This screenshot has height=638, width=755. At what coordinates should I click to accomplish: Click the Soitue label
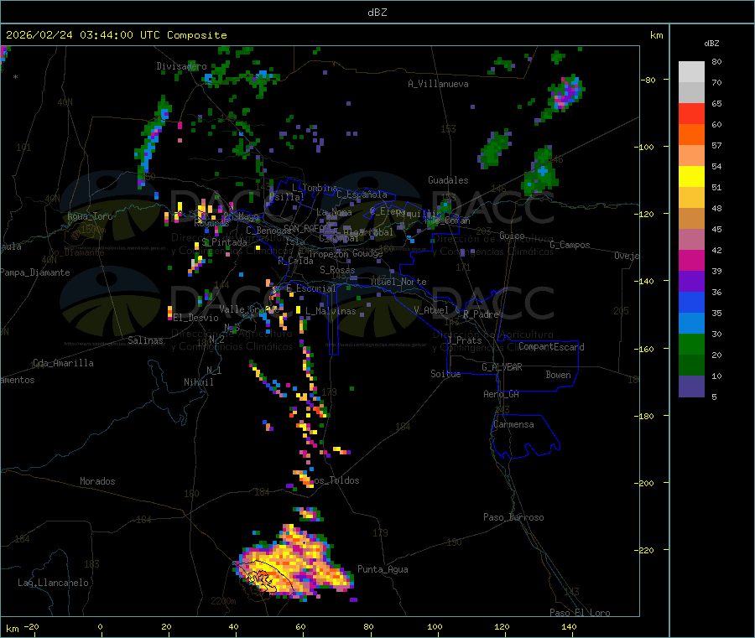coord(445,374)
